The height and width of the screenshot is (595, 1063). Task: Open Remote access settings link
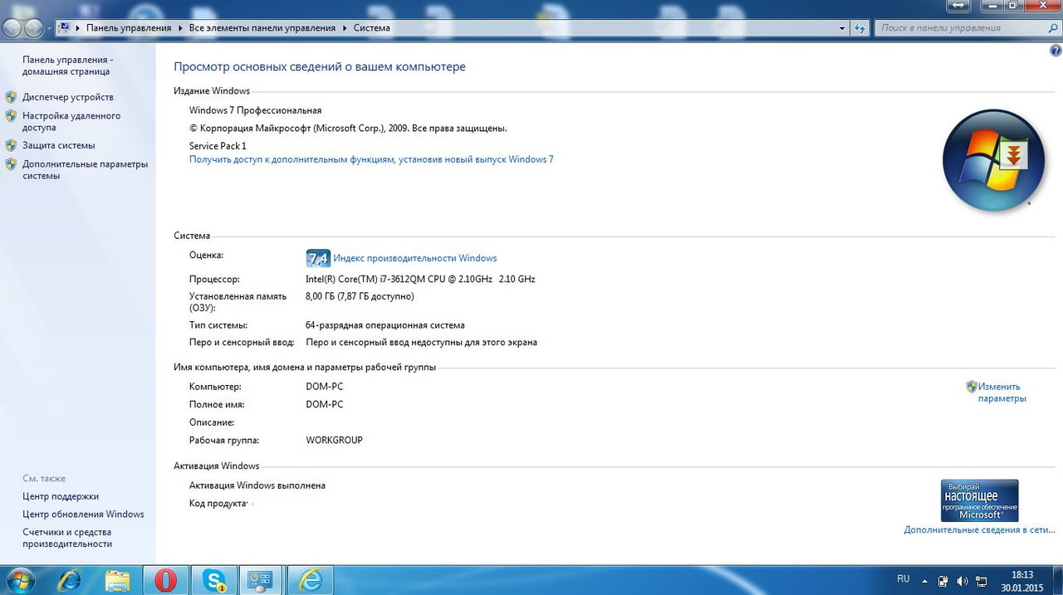tap(71, 122)
